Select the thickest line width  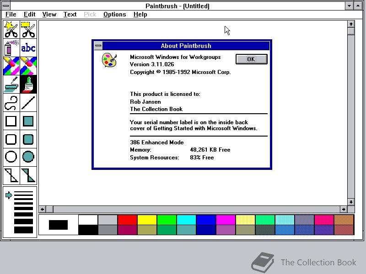[23, 230]
